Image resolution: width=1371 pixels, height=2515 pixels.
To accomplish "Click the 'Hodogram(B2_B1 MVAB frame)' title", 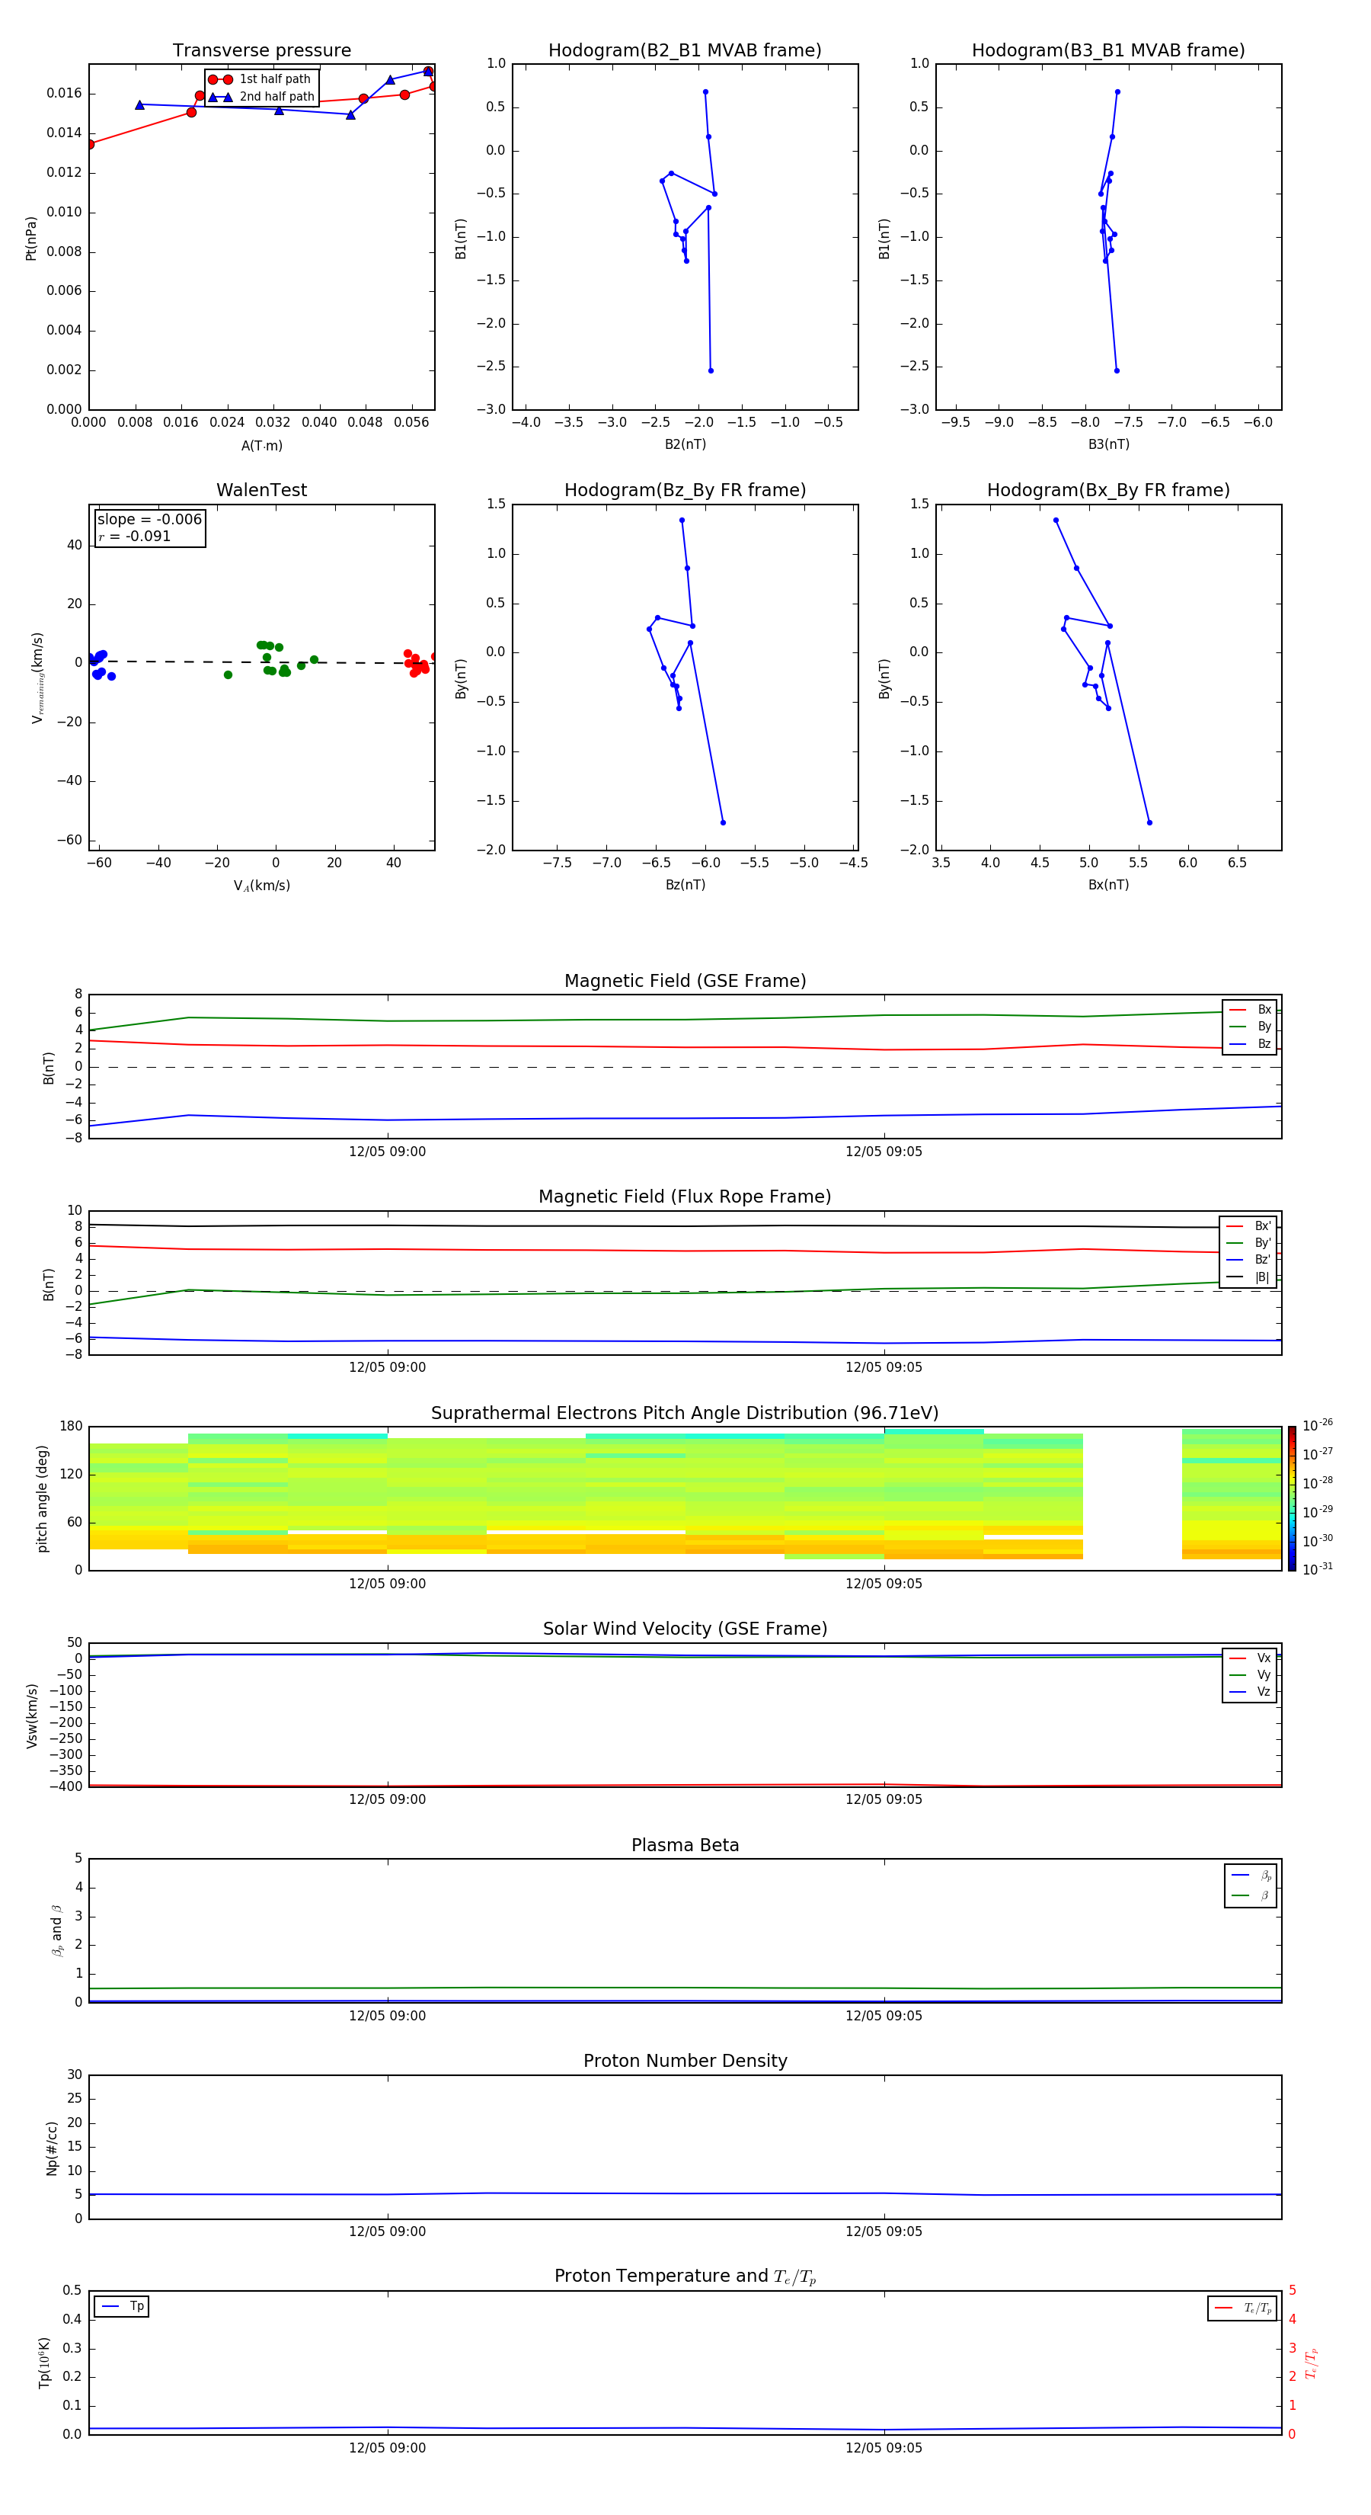I will click(x=685, y=51).
